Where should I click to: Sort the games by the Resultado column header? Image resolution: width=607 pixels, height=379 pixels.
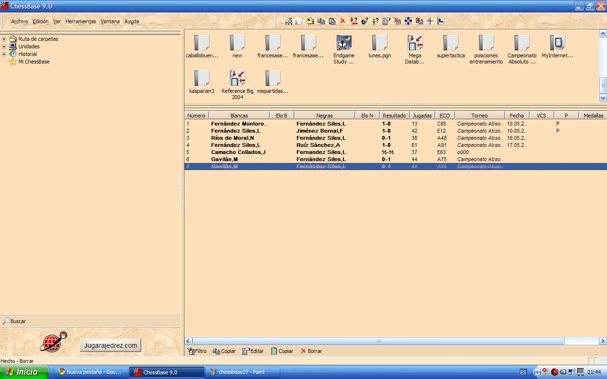pyautogui.click(x=394, y=116)
